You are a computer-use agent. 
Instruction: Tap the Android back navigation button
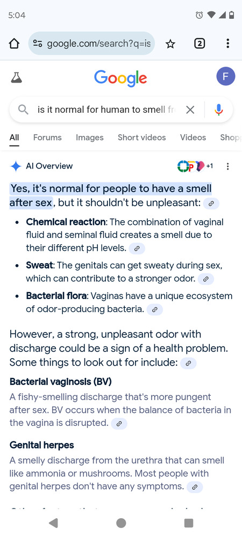(x=53, y=523)
